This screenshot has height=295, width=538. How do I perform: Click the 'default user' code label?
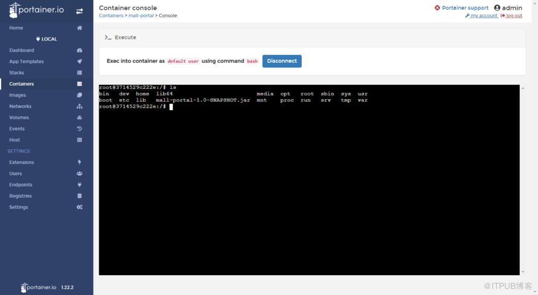(x=183, y=61)
